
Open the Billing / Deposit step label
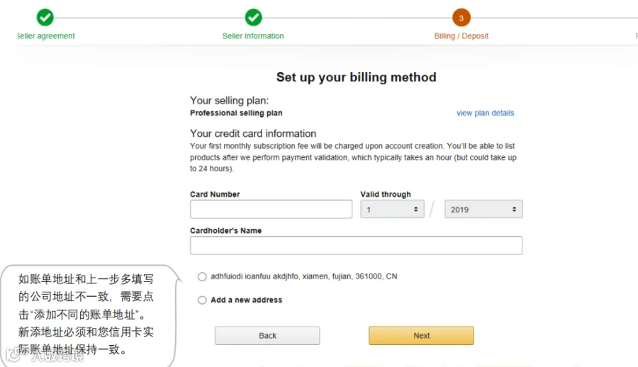click(461, 36)
